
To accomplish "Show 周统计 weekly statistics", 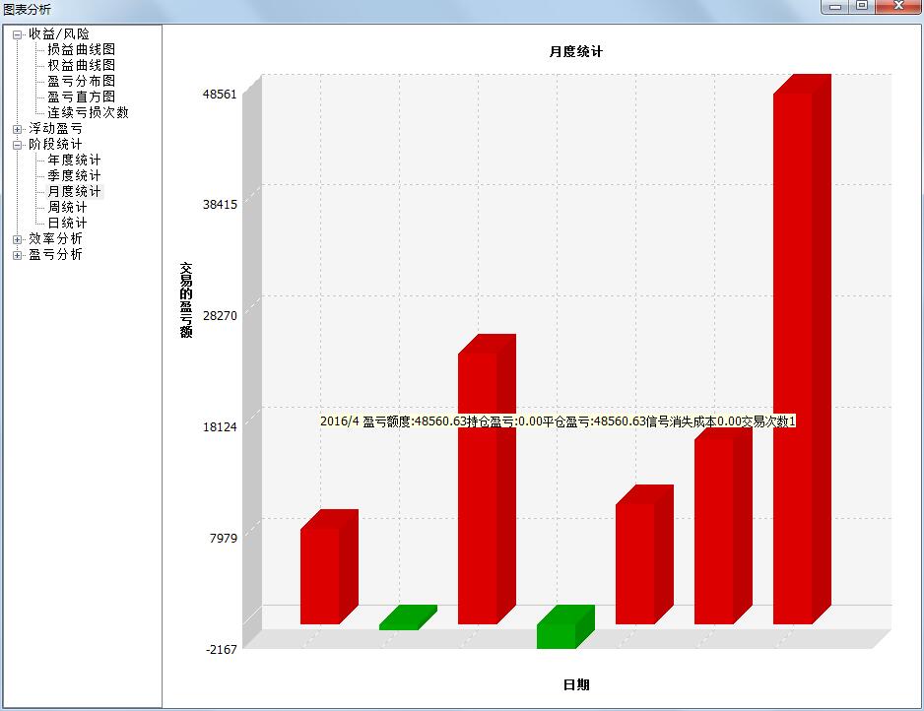I will click(x=67, y=208).
